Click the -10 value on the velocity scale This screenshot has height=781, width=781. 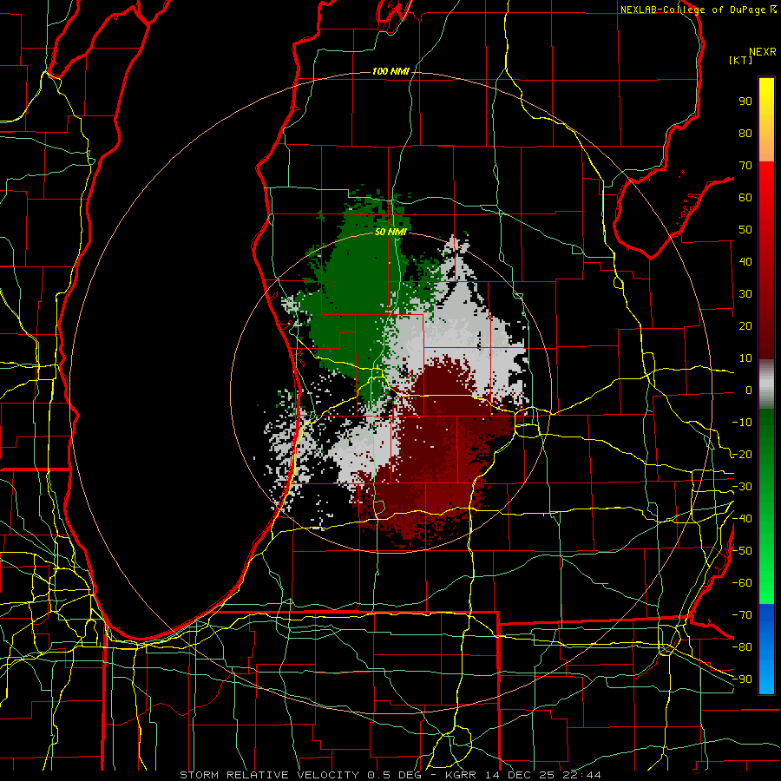coord(742,423)
